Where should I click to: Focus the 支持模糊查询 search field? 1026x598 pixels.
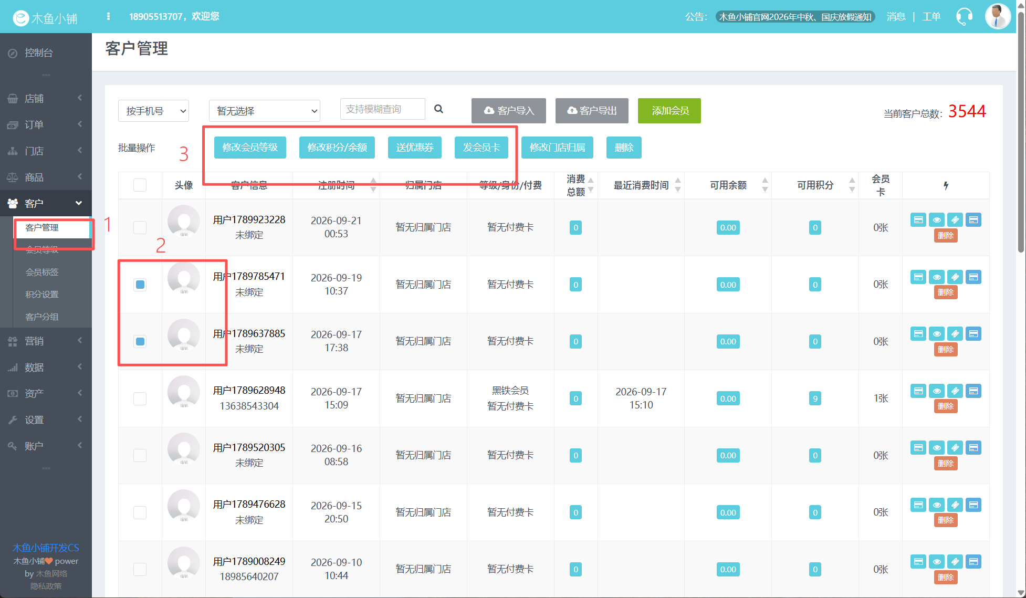point(382,109)
